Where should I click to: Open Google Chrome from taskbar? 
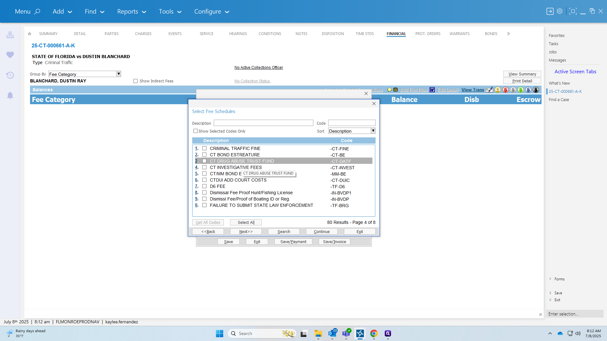tap(374, 333)
